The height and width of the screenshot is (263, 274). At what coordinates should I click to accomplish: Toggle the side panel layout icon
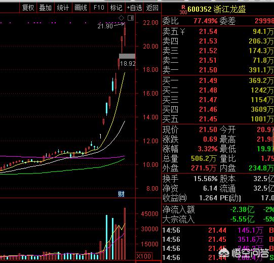pos(131,18)
